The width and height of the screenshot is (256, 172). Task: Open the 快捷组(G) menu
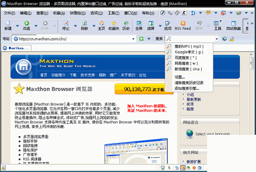tap(78, 13)
